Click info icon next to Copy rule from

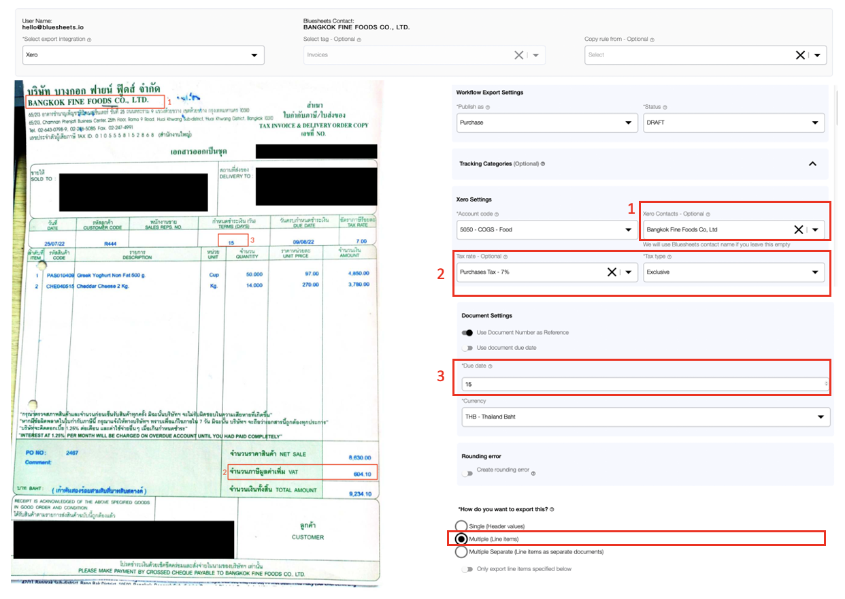(652, 39)
